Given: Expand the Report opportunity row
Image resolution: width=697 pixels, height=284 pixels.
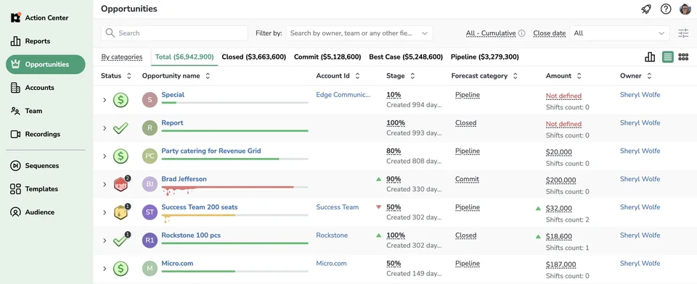Looking at the screenshot, I should [105, 128].
